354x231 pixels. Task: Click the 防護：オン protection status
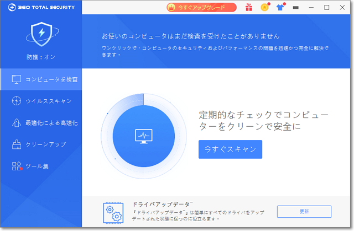coord(40,57)
